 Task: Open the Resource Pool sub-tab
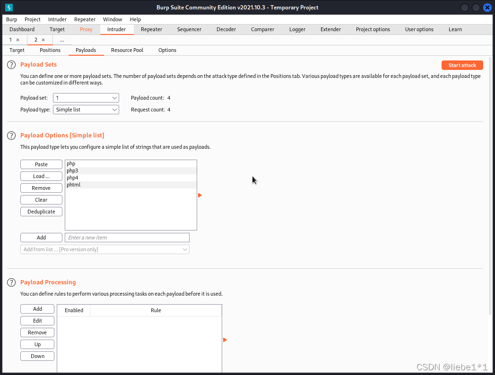tap(127, 50)
